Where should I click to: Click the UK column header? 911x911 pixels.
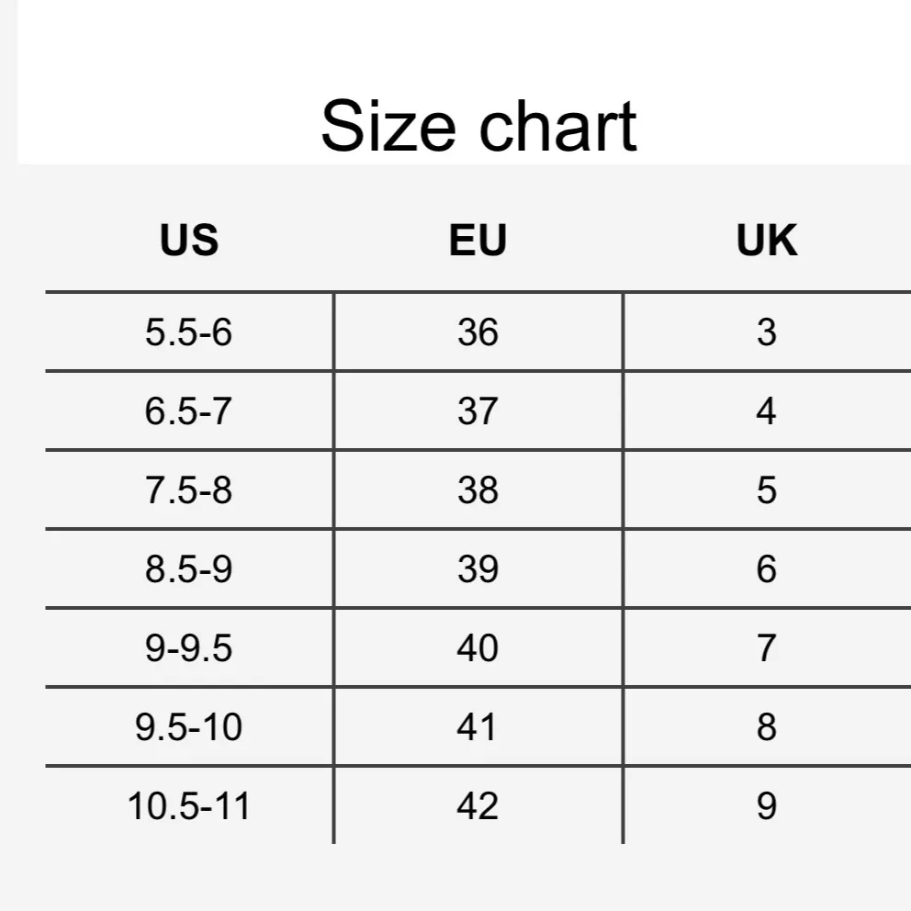point(767,241)
